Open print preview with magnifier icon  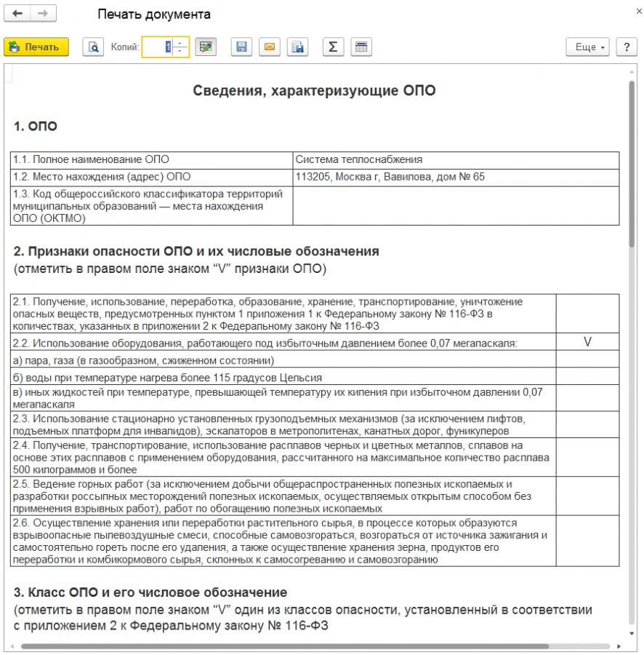click(x=93, y=47)
